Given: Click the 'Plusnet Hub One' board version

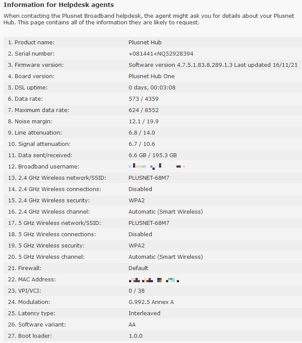Looking at the screenshot, I should coord(151,76).
